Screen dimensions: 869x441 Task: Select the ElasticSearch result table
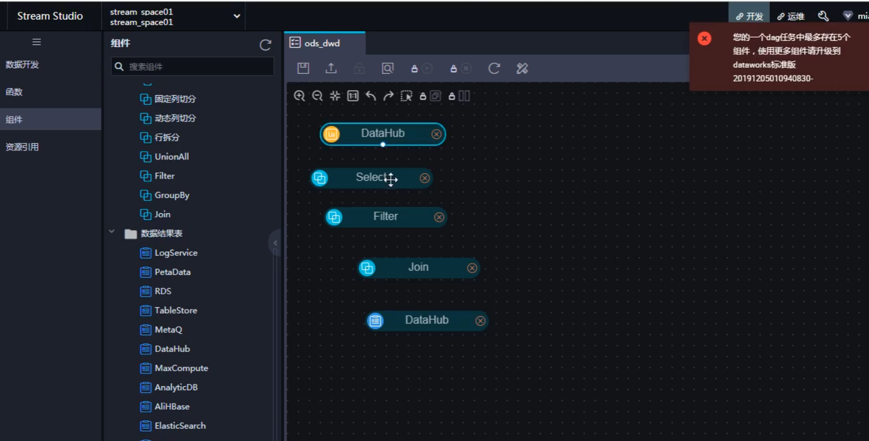[173, 426]
